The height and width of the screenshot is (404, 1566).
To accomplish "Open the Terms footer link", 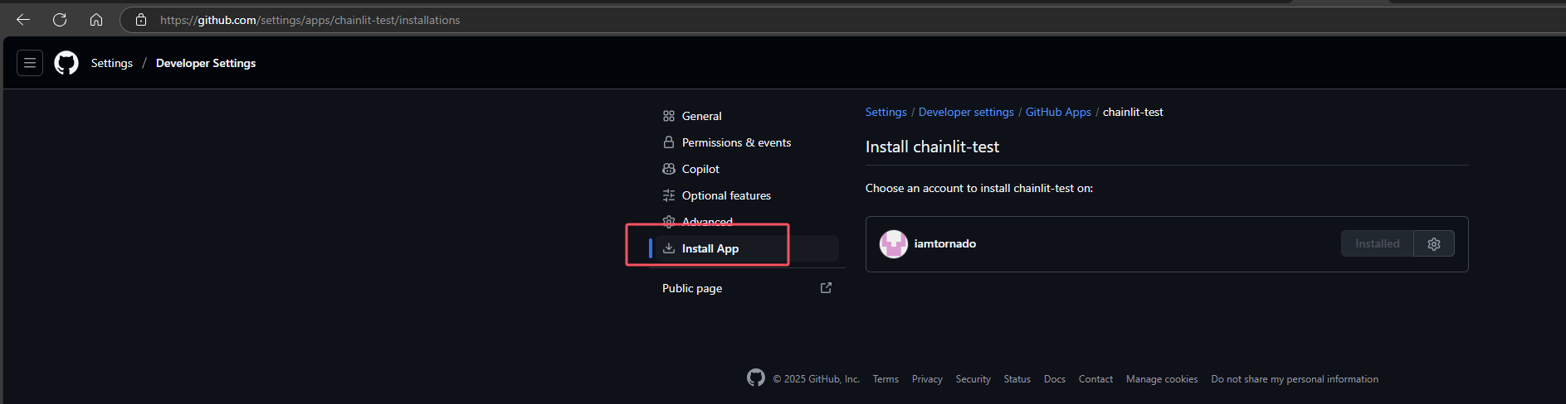I will [885, 379].
